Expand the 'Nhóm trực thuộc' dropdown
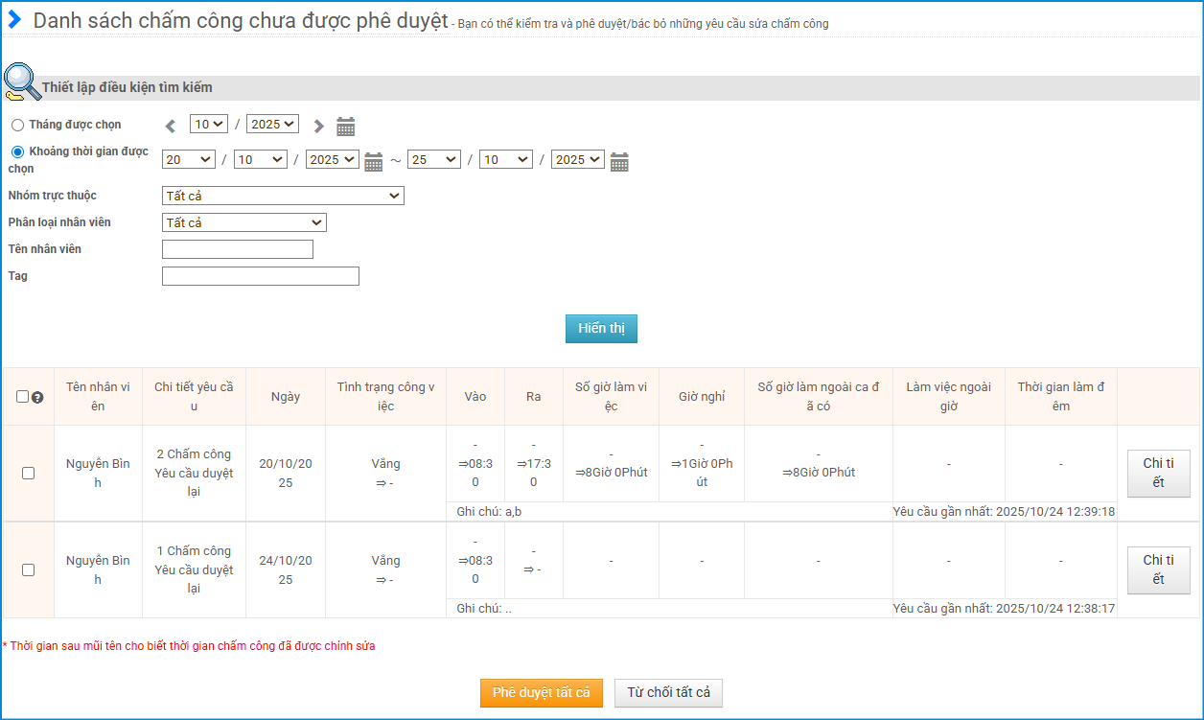1204x720 pixels. [283, 196]
